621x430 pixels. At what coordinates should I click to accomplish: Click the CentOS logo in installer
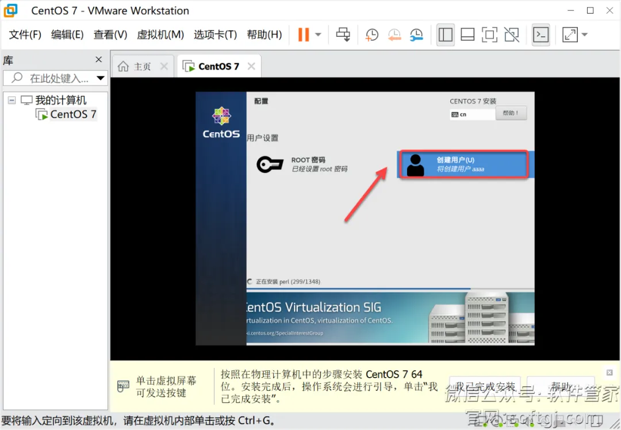click(x=221, y=123)
